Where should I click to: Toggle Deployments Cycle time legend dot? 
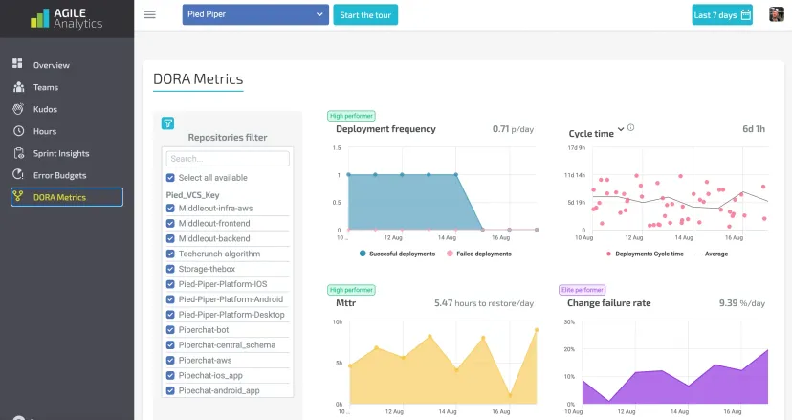[x=608, y=254]
